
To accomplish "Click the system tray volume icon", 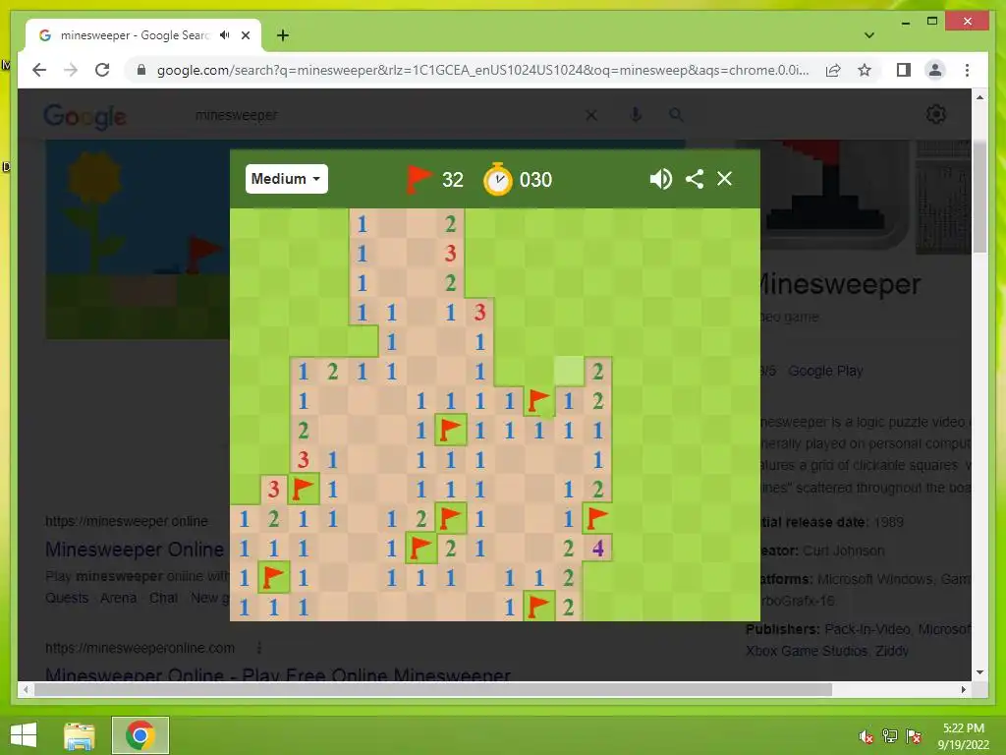I will click(866, 736).
